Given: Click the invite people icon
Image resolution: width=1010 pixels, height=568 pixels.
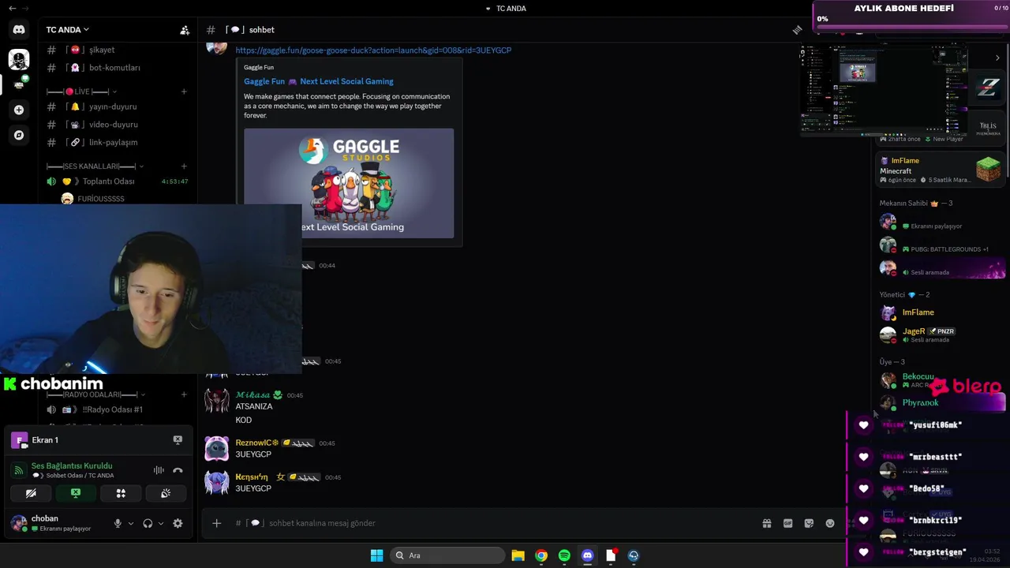Looking at the screenshot, I should 185,30.
